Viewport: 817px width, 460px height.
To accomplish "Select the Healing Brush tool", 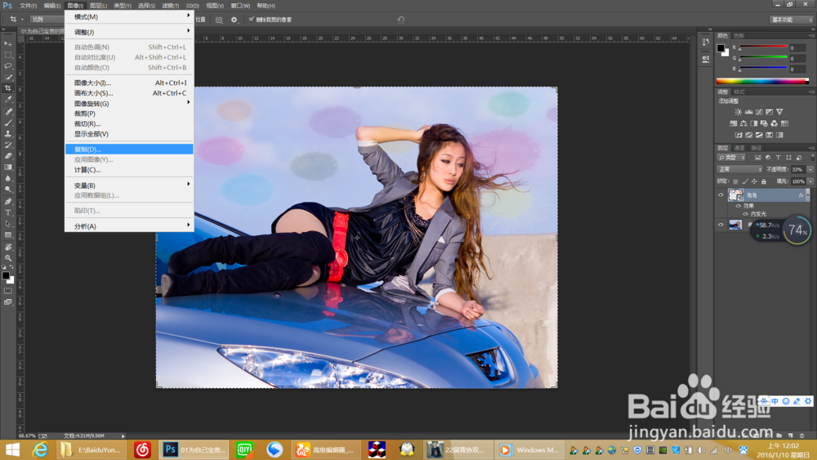I will point(8,111).
